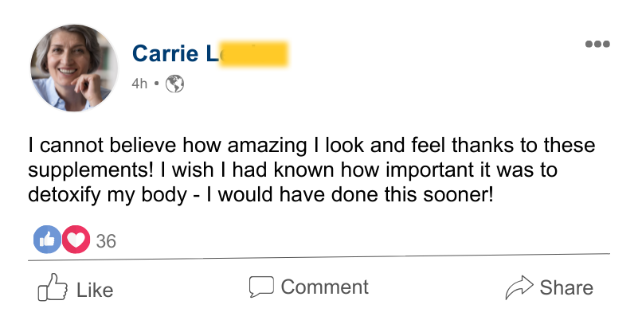
Task: Click the word 'amazing' in the post
Action: 267,146
